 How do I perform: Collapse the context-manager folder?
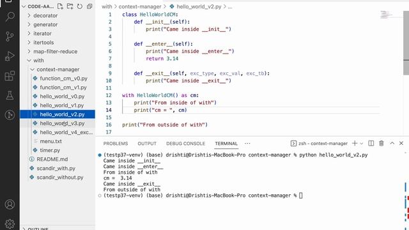(x=58, y=70)
